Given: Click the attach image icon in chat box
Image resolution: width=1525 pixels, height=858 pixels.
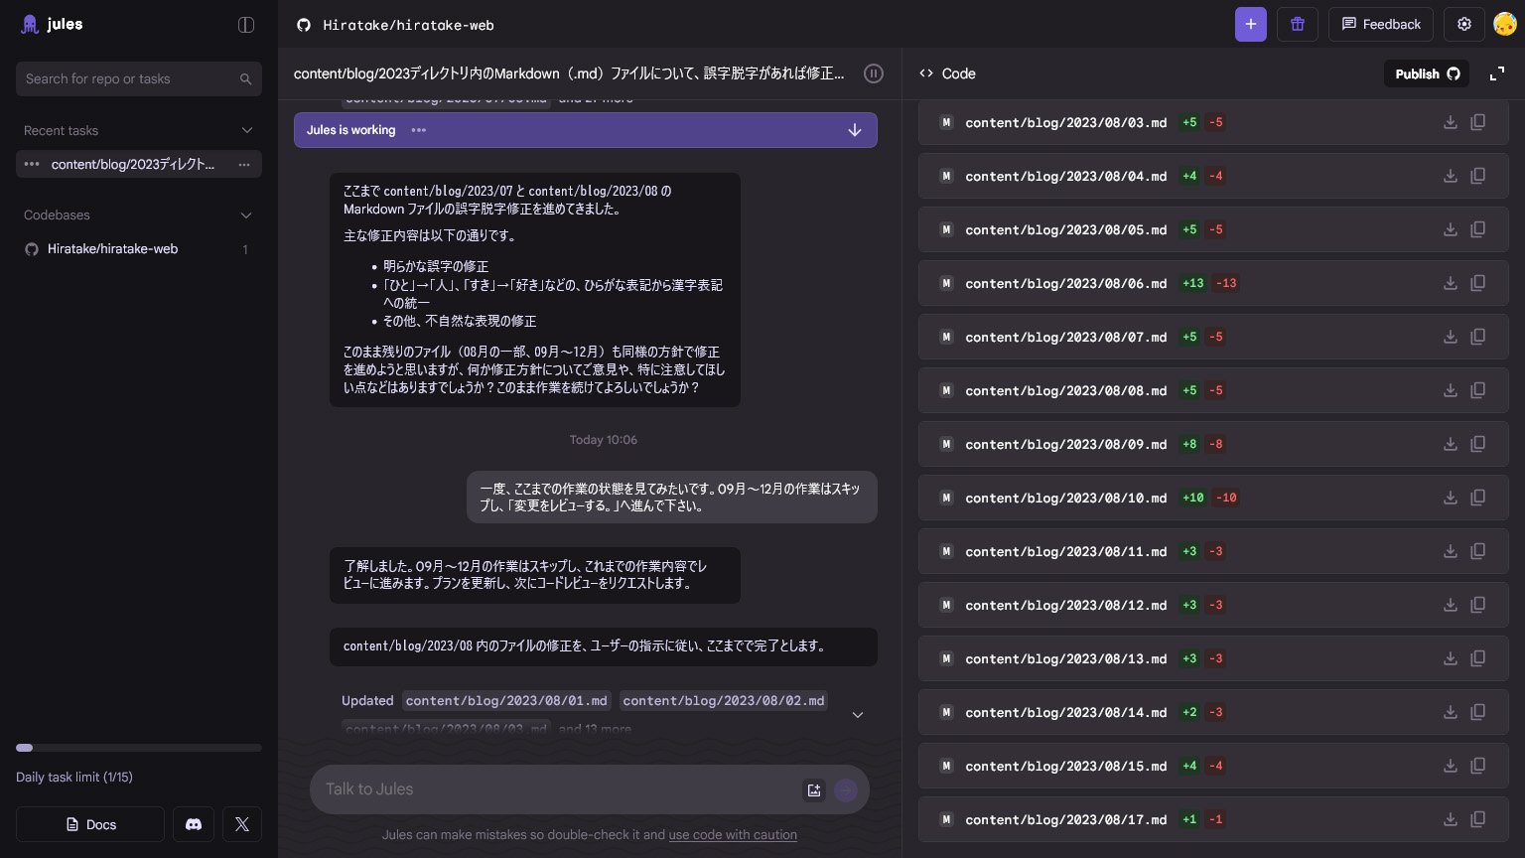Looking at the screenshot, I should coord(814,790).
